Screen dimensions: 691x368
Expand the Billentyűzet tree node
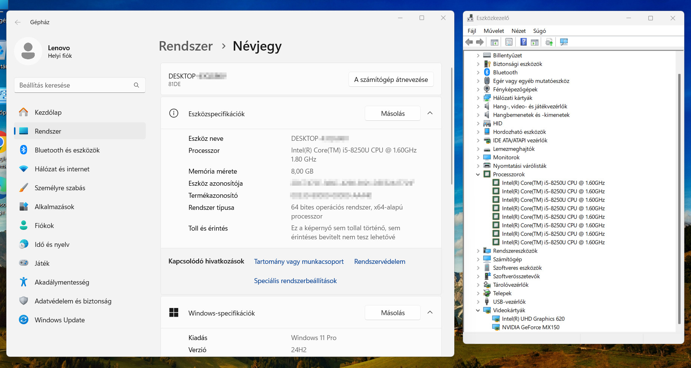pos(478,55)
